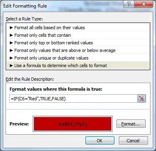Select 'Format only unique or duplicate values'
The height and width of the screenshot is (151, 156).
[x=78, y=58]
